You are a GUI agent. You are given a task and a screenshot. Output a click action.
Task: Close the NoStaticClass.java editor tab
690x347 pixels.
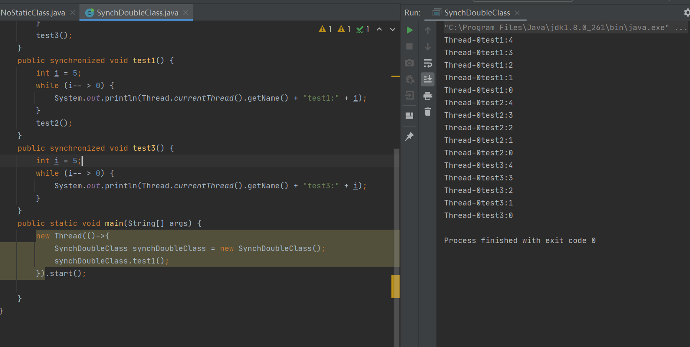pos(73,13)
